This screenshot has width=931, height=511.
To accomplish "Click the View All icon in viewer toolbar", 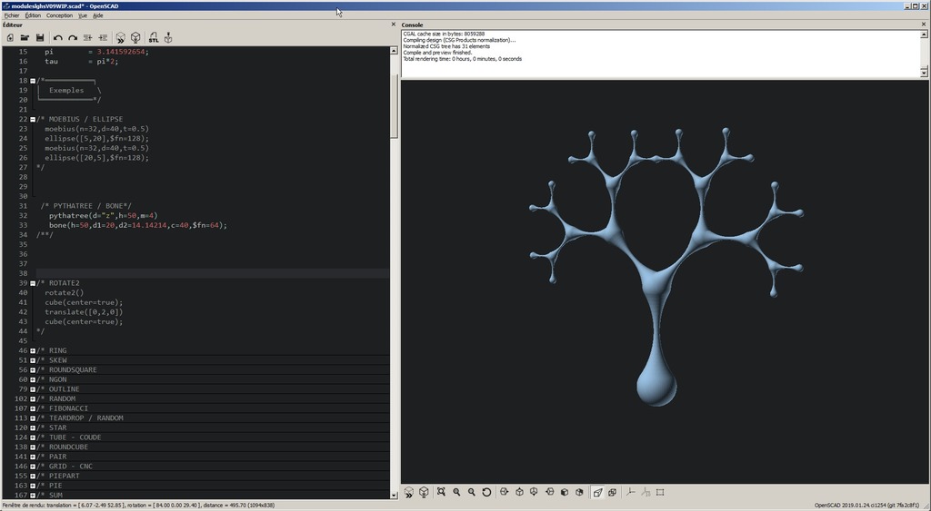I will 441,492.
